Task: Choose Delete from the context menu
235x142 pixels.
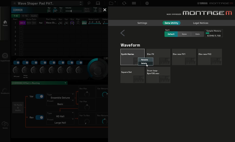Action: coord(144,63)
